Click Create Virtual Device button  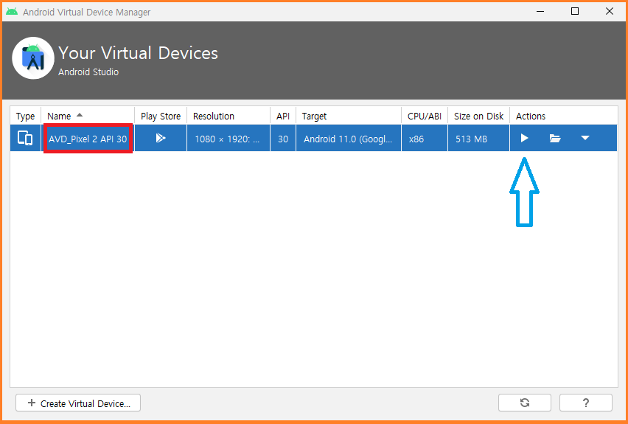(78, 403)
